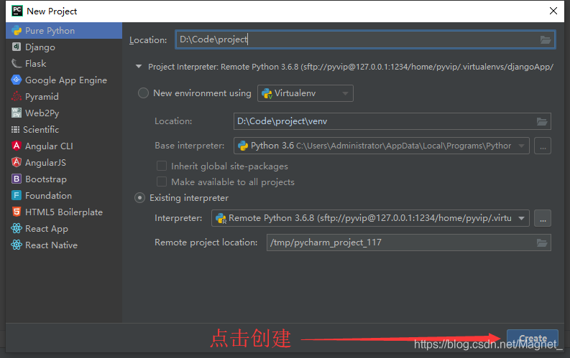Select Pure Python project type
Screen dimensions: 570x358
[64, 30]
